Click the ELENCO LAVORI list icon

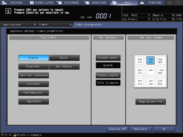32,2
